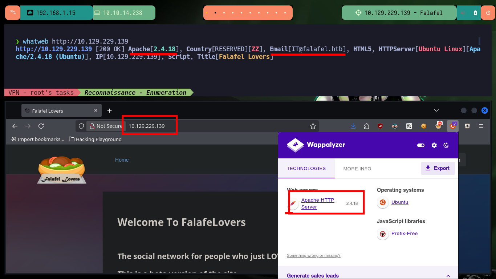Viewport: 496px width, 279px height.
Task: Click the shield tracking protection icon
Action: click(81, 126)
